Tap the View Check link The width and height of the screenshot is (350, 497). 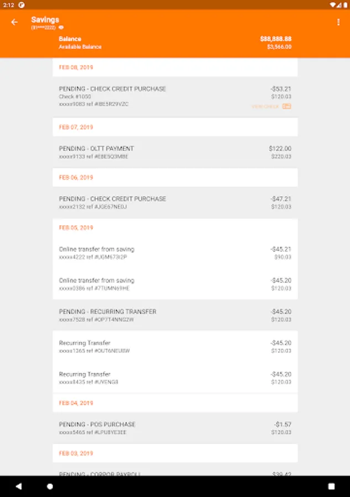point(266,106)
